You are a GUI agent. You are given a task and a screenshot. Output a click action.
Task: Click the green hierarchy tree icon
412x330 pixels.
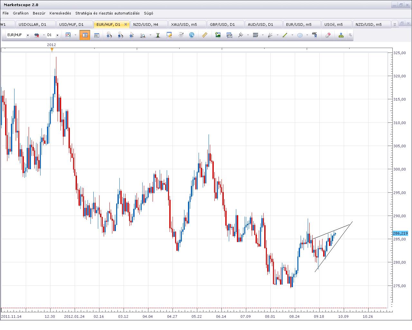point(341,35)
